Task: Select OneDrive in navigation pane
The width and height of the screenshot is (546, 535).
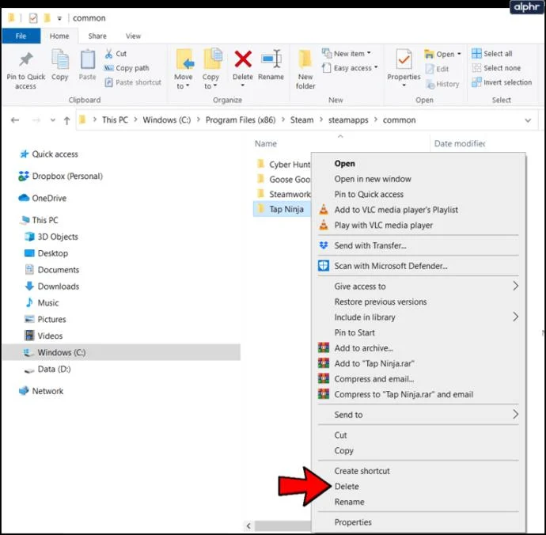Action: click(49, 198)
